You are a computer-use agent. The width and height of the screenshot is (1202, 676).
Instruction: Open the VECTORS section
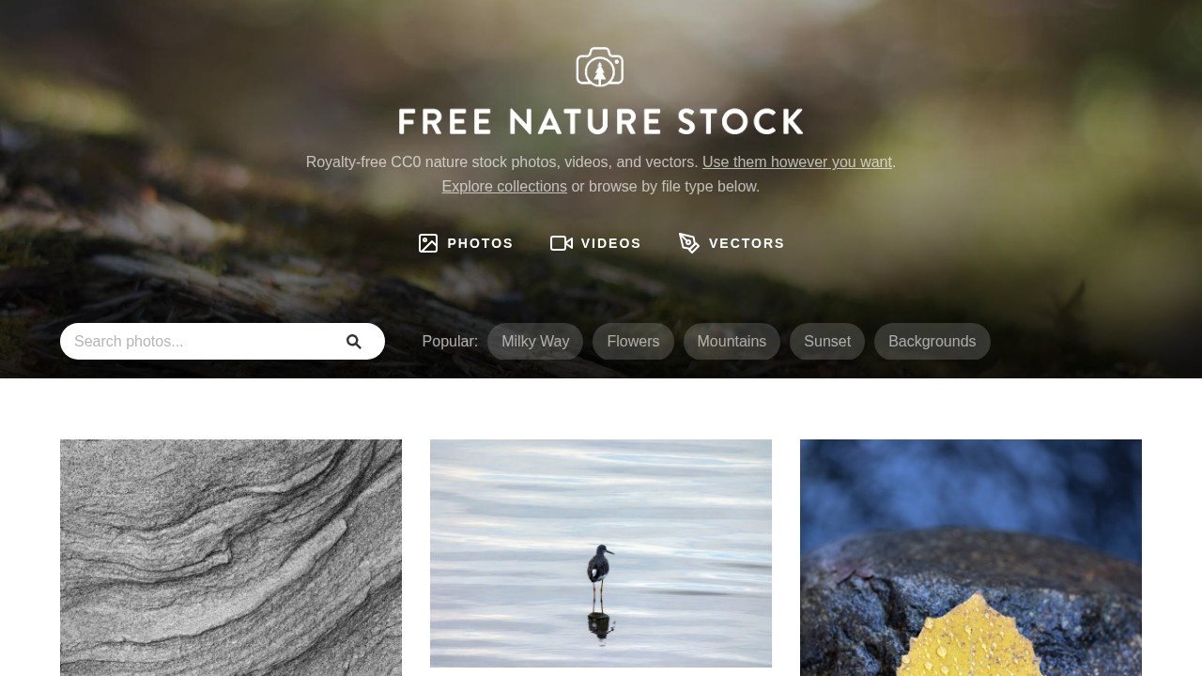[732, 243]
